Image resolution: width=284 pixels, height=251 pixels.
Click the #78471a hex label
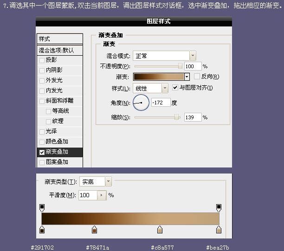coord(97,247)
